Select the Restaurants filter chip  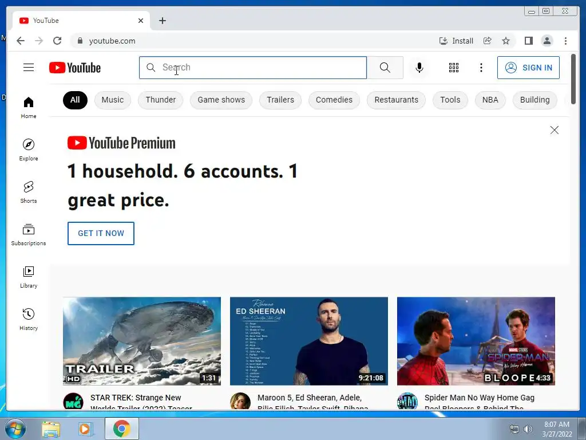pyautogui.click(x=396, y=100)
